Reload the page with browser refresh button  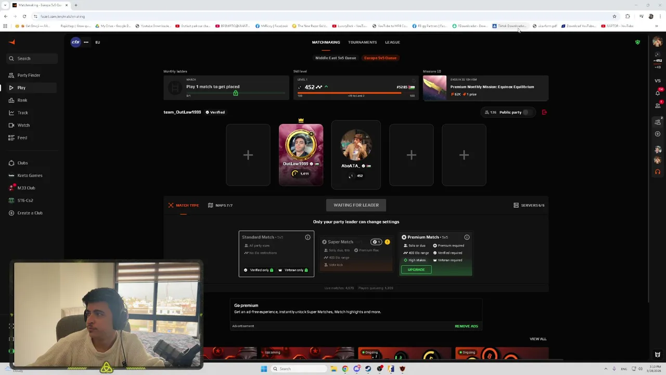coord(24,17)
